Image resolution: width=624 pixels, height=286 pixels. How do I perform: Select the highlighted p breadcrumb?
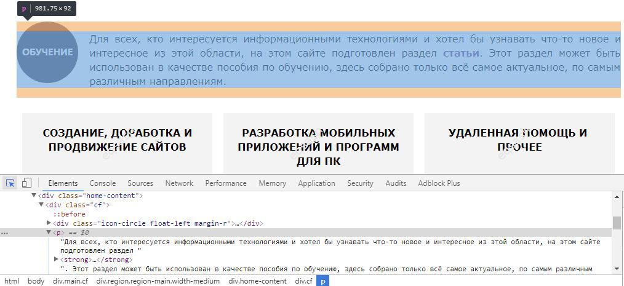322,281
